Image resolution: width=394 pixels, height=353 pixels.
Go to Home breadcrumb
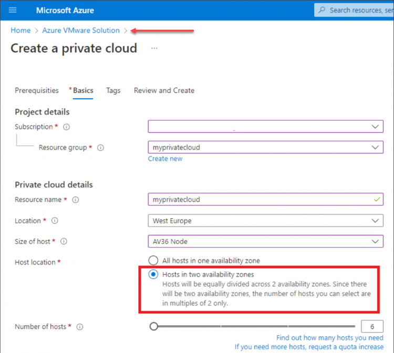click(x=20, y=30)
